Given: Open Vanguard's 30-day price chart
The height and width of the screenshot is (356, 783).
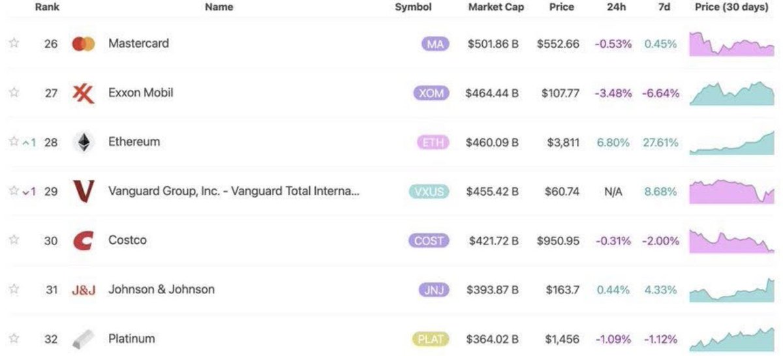Looking at the screenshot, I should pos(731,191).
